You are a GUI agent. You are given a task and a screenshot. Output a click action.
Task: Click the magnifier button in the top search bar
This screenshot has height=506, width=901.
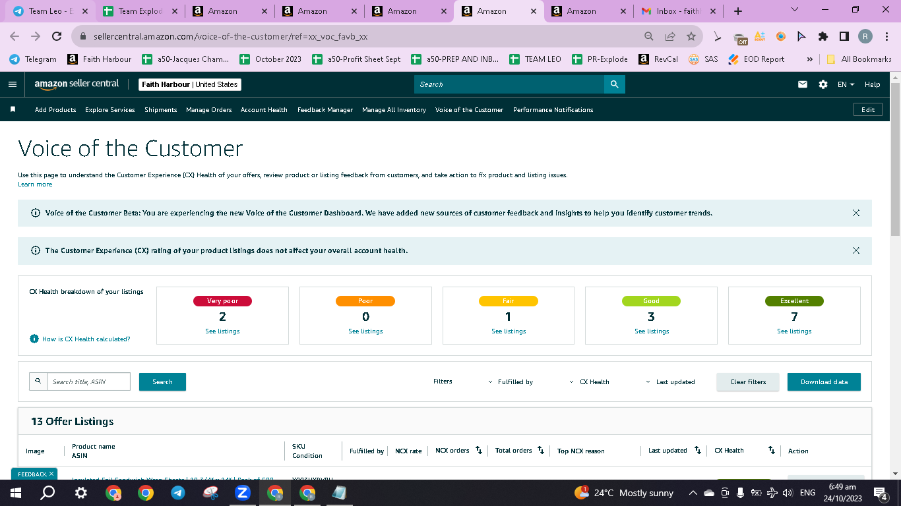pyautogui.click(x=614, y=84)
